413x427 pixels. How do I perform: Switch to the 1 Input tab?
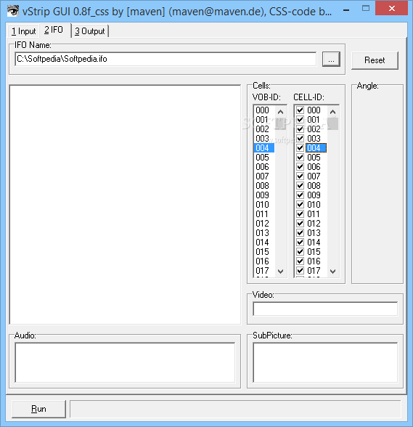[24, 31]
